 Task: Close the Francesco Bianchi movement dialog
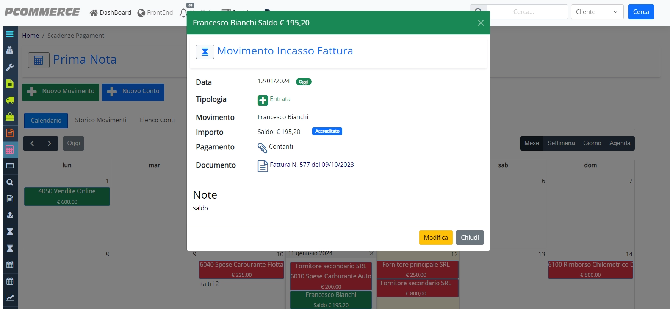481,23
